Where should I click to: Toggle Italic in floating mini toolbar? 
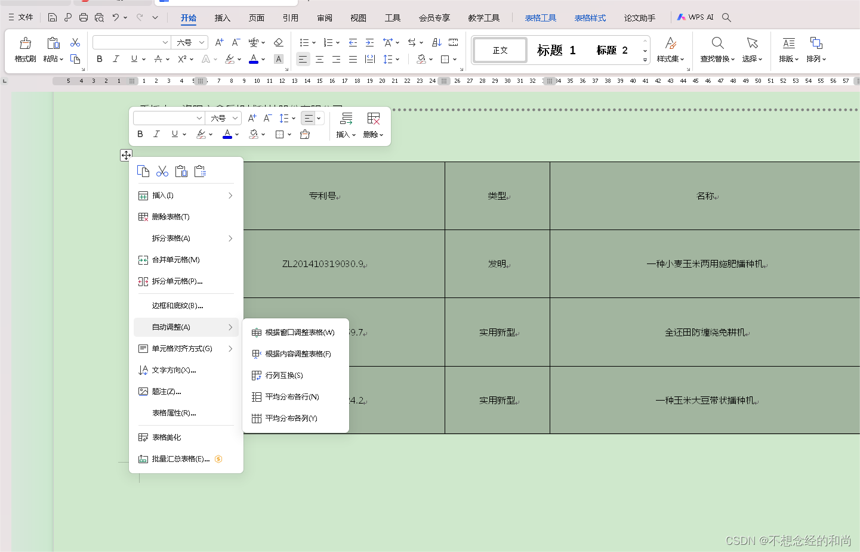[156, 134]
